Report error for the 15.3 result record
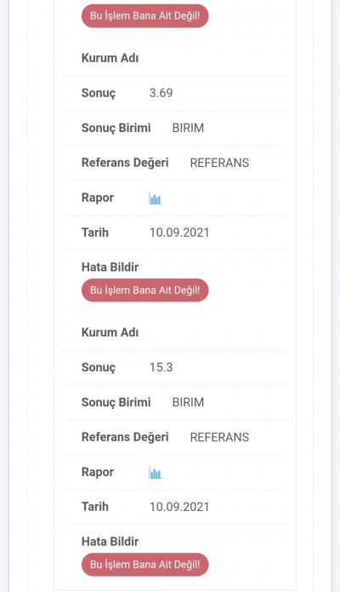Viewport: 340px width, 592px height. point(144,565)
